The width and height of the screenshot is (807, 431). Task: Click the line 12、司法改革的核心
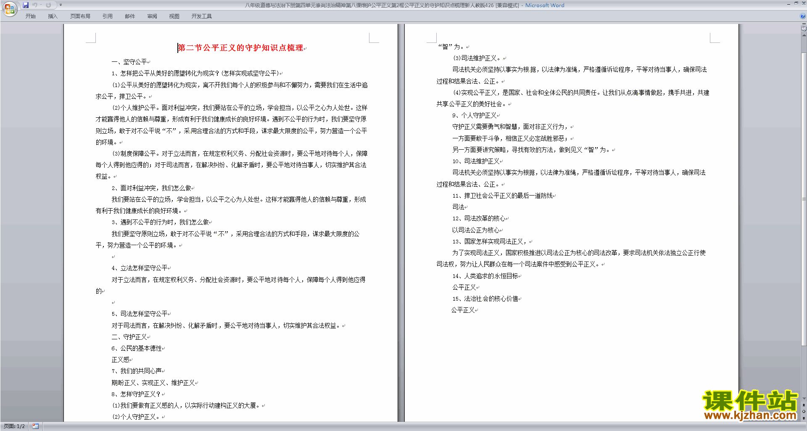click(x=479, y=218)
